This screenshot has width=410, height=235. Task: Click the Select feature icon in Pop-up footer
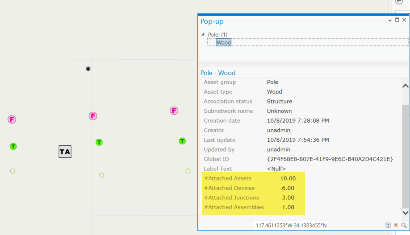tap(388, 225)
